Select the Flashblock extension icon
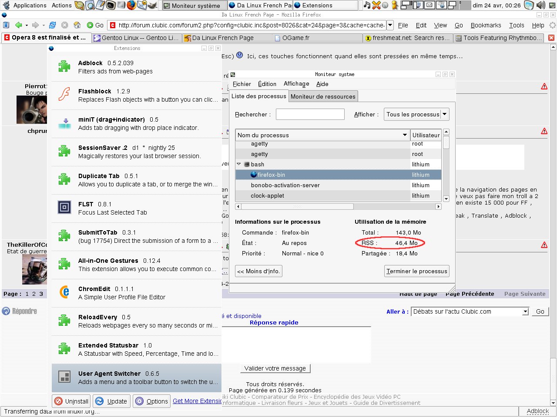 coord(64,95)
